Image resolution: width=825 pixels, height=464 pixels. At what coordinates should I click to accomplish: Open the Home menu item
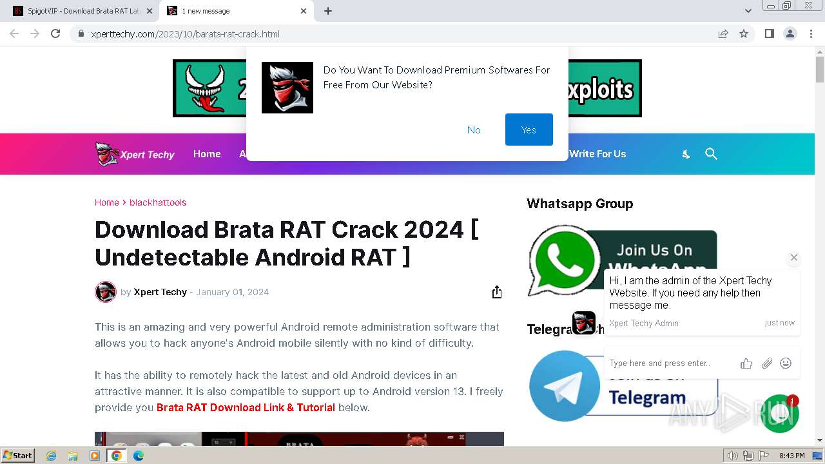pos(207,154)
